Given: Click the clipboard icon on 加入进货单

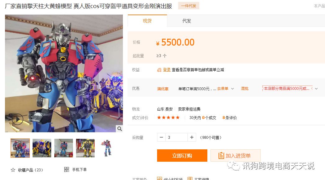Looking at the screenshot, I should coord(221,156).
